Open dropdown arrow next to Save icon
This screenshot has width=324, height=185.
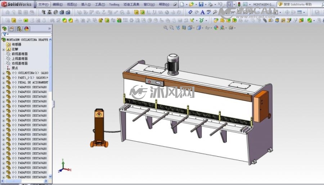[x=205, y=4]
